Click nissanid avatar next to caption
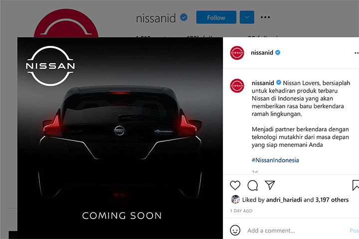Viewport: 359px width, 239px height. 237,86
